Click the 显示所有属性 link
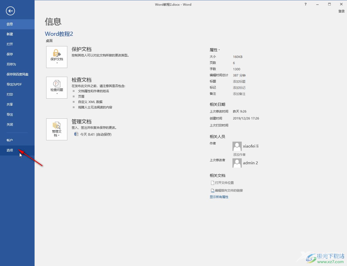 [219, 197]
